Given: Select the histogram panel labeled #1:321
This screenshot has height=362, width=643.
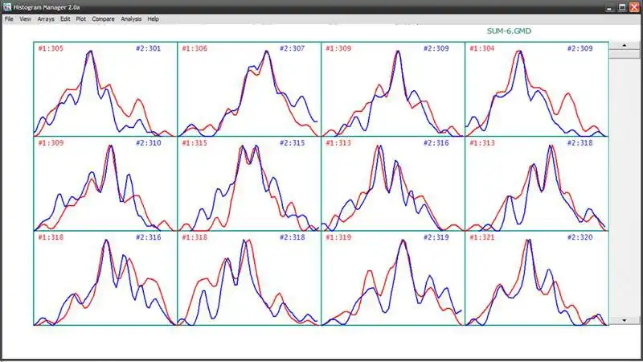Looking at the screenshot, I should point(537,278).
